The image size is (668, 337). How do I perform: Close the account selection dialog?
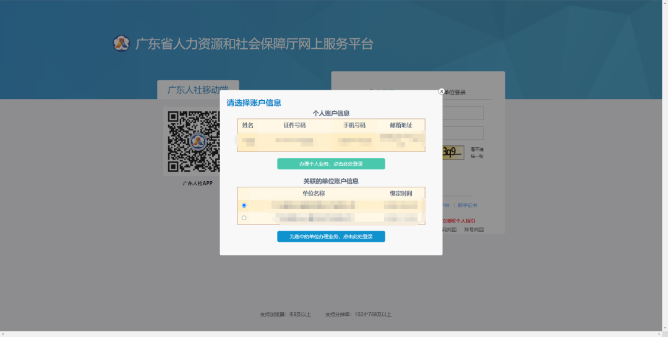pos(442,92)
